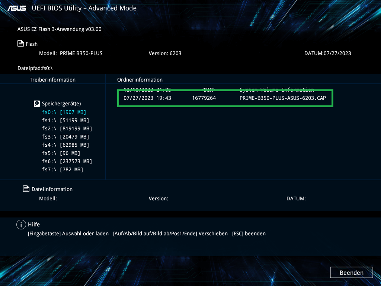Click the Modell: PRIME B350-PLUS text
Image resolution: width=381 pixels, height=286 pixels.
71,53
